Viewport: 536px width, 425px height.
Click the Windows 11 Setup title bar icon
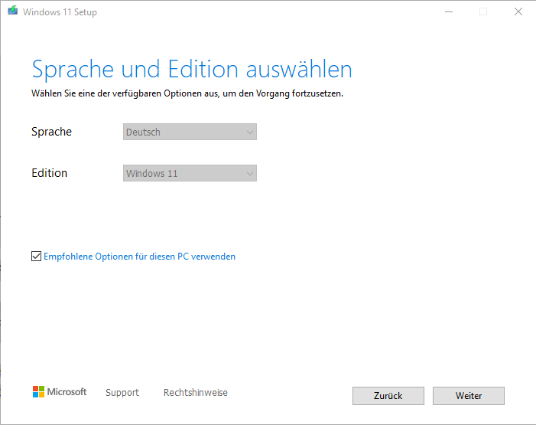(12, 12)
